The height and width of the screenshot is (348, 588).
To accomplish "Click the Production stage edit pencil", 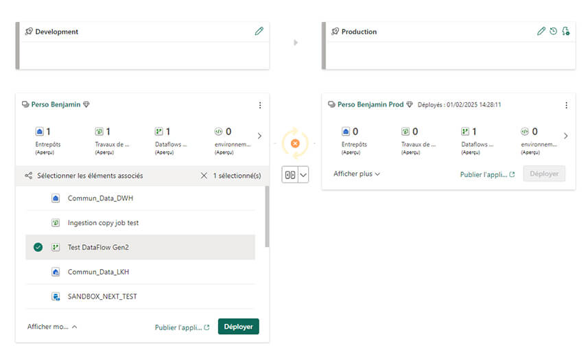I will coord(541,32).
